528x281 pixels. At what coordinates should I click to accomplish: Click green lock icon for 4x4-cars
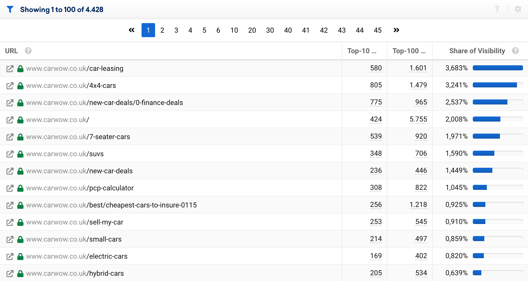pyautogui.click(x=20, y=86)
